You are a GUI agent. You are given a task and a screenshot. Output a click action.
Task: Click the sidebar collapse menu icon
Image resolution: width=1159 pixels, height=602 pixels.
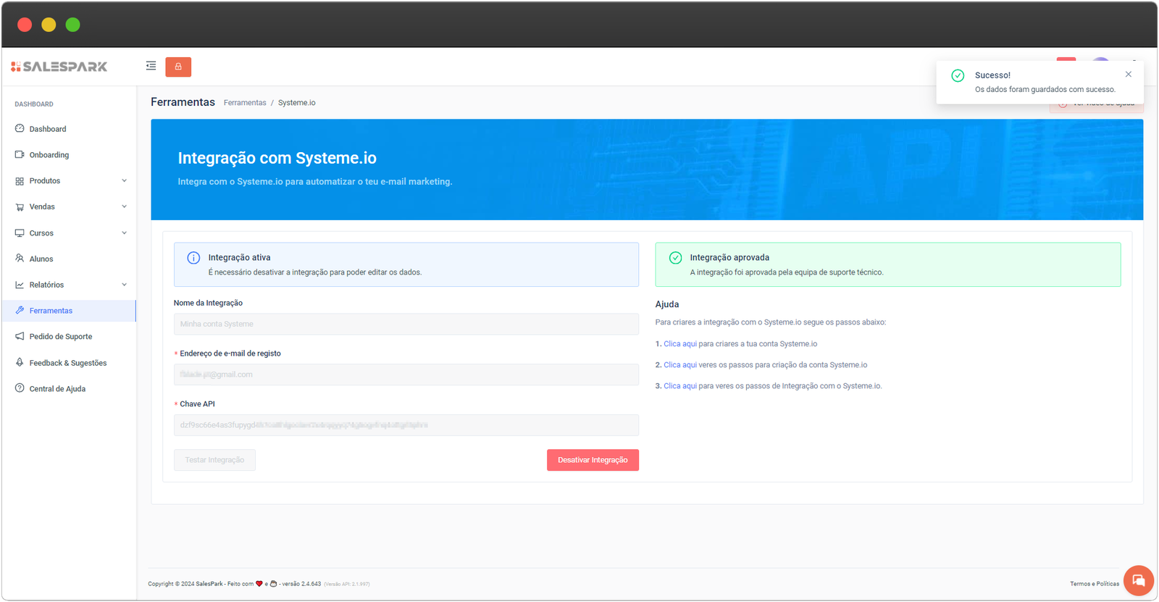click(151, 66)
